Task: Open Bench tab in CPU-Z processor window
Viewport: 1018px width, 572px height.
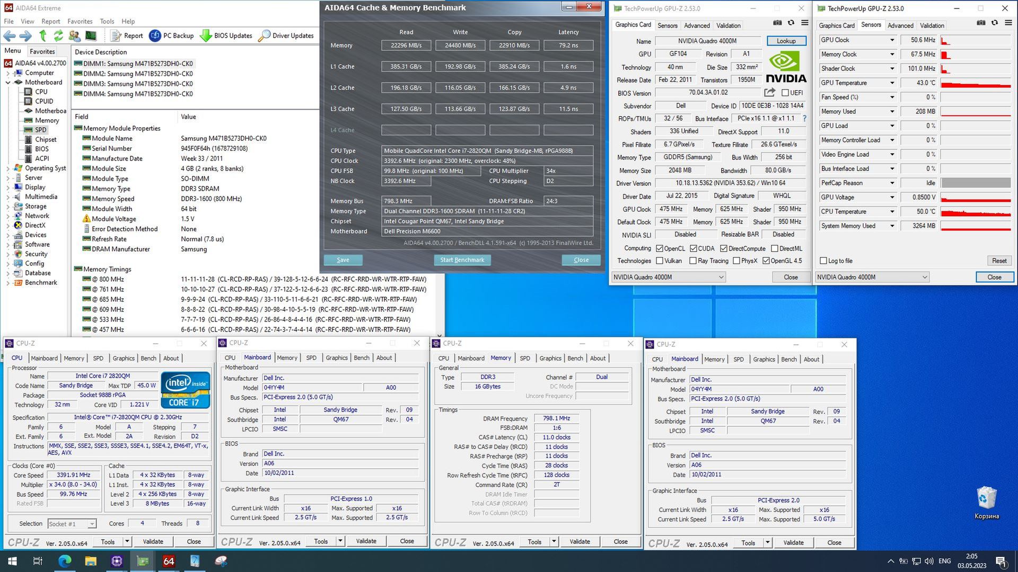Action: click(x=148, y=358)
